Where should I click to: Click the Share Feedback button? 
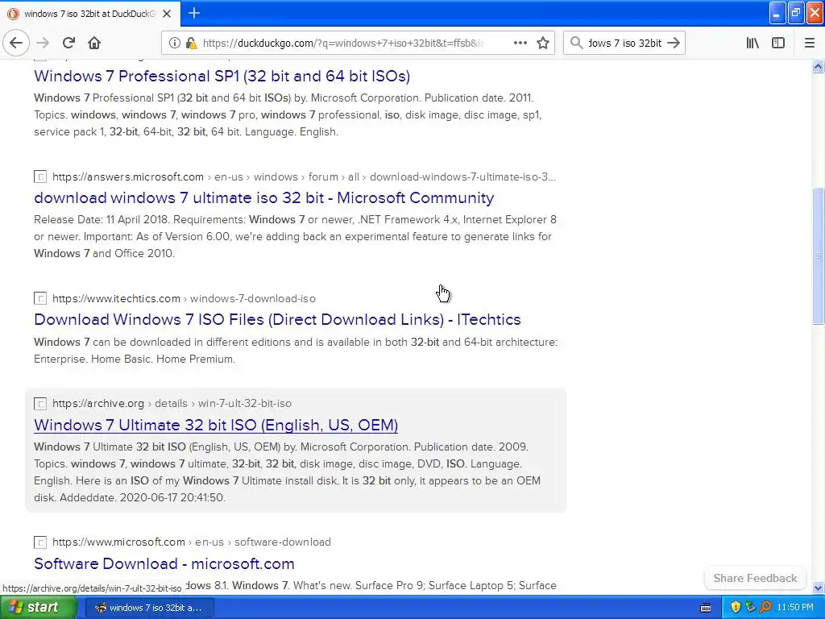pyautogui.click(x=755, y=578)
